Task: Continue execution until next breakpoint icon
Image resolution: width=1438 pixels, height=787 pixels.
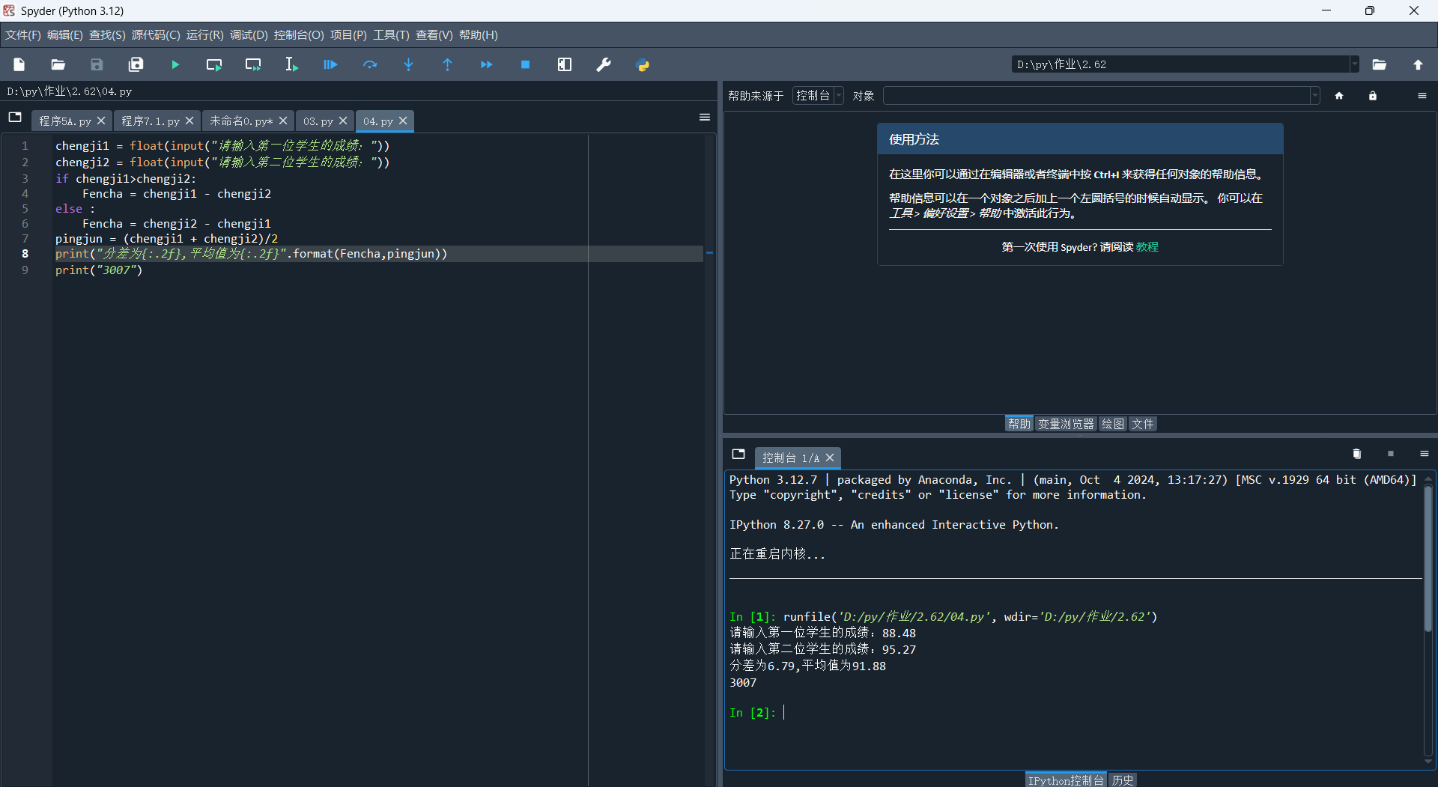Action: click(487, 65)
